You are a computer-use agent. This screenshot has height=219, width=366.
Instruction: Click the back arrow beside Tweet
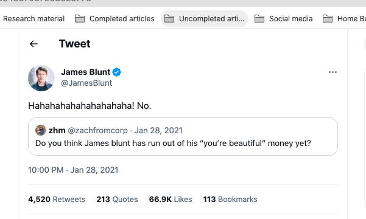tap(33, 44)
